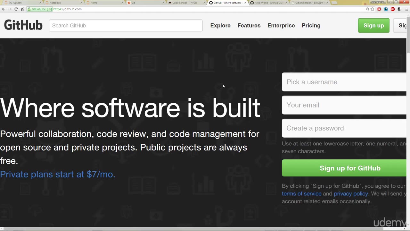Click the green Sign up header button
410x231 pixels.
coord(373,25)
